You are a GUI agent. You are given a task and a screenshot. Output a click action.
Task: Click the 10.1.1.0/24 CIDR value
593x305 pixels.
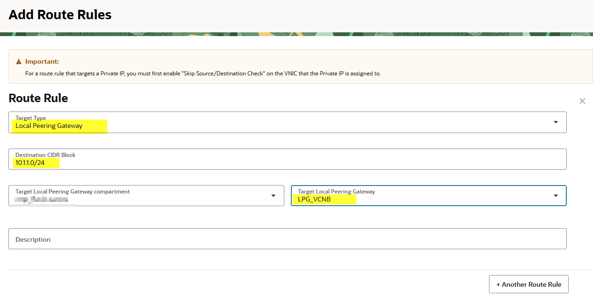[30, 163]
